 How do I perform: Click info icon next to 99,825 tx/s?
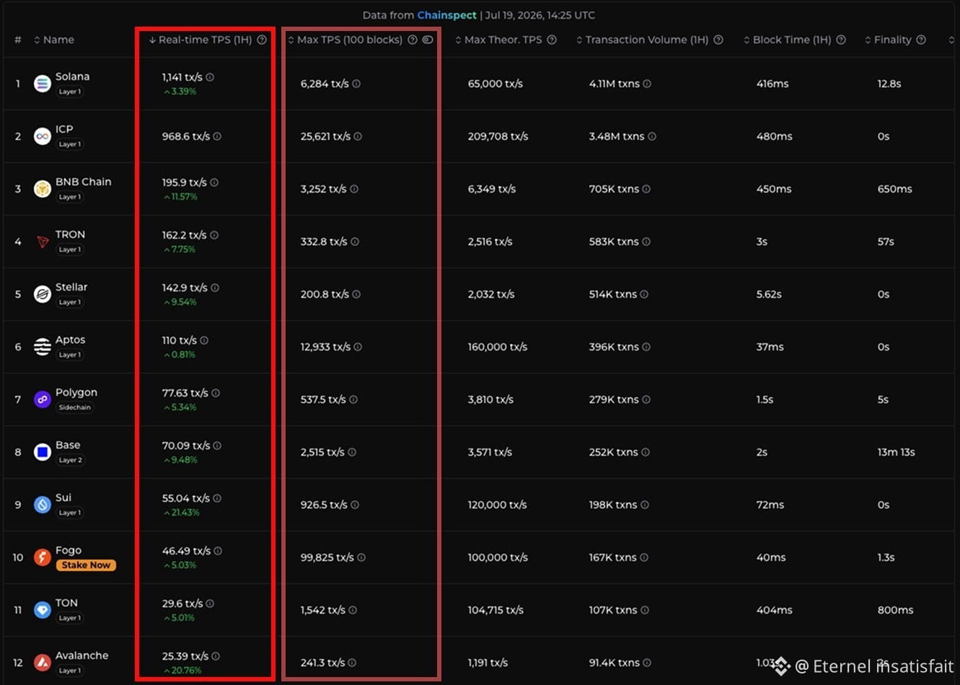coord(361,557)
